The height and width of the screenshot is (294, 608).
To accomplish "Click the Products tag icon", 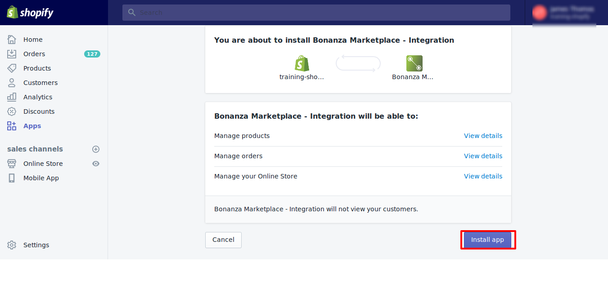I will 12,68.
